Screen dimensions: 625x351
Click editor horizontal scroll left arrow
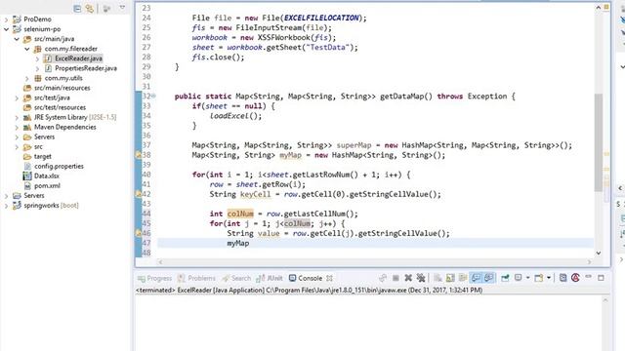160,262
